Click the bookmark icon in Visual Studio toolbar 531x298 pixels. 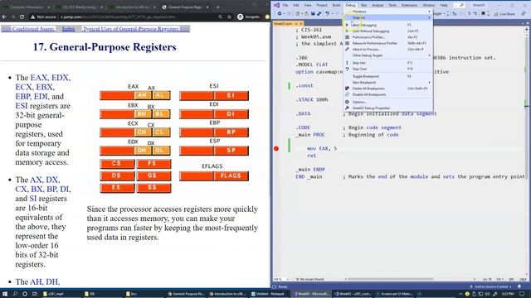[483, 13]
